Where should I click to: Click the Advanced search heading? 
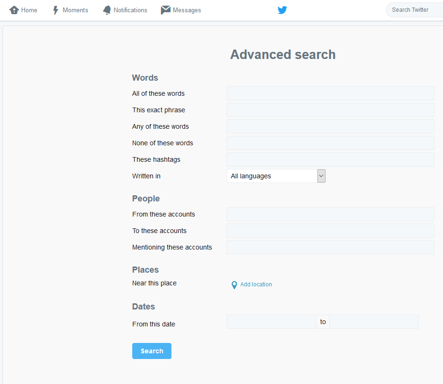coord(283,54)
